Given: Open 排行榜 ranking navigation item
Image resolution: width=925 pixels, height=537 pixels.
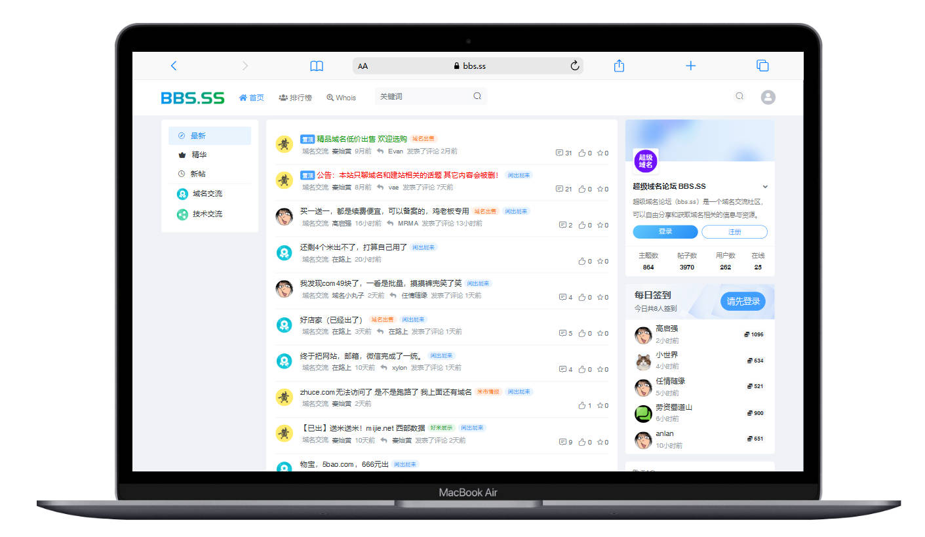Looking at the screenshot, I should click(295, 98).
